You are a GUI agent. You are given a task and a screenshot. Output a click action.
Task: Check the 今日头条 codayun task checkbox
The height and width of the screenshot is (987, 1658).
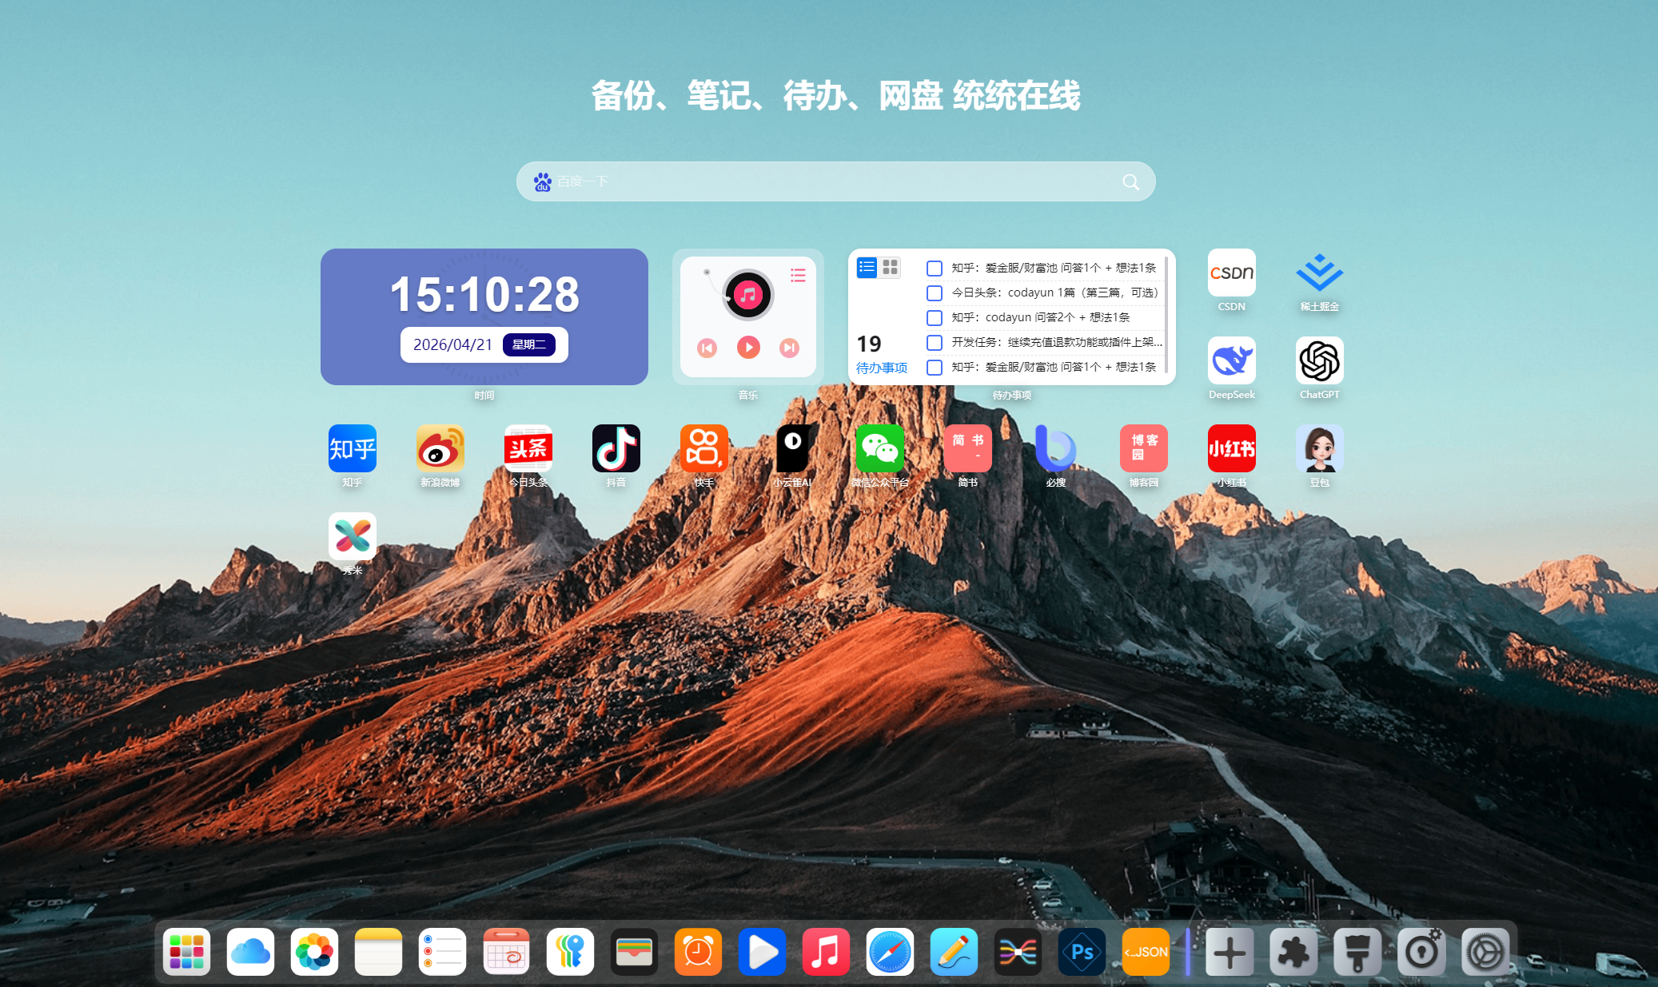[934, 293]
